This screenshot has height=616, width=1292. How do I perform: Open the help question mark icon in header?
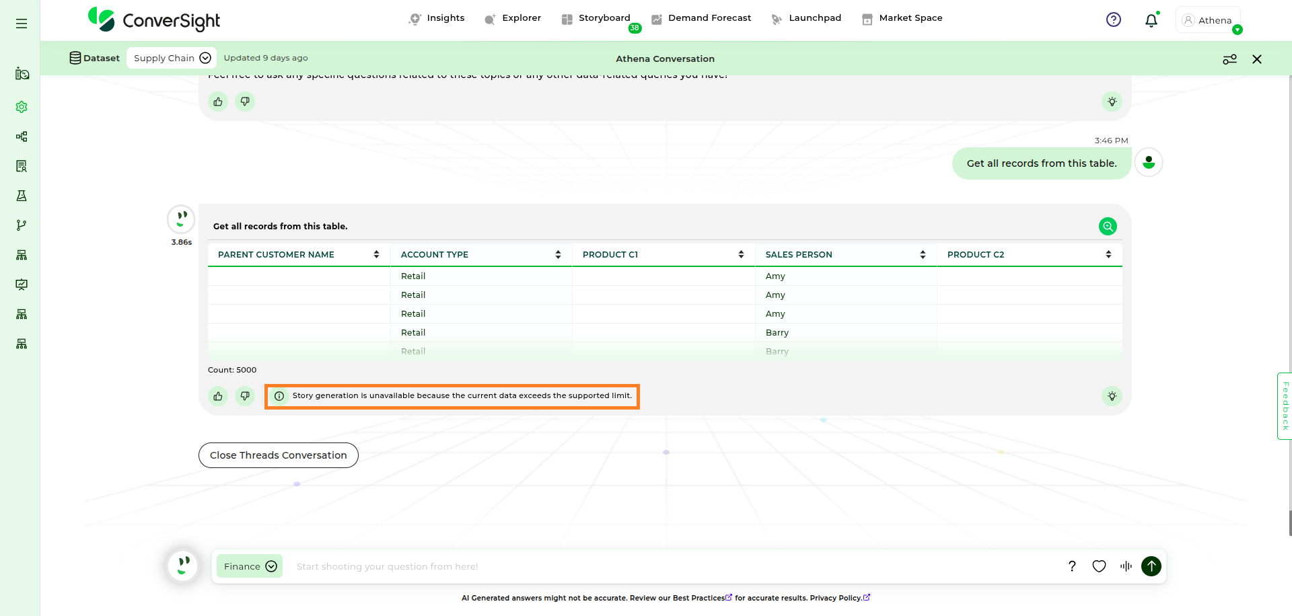(1114, 20)
